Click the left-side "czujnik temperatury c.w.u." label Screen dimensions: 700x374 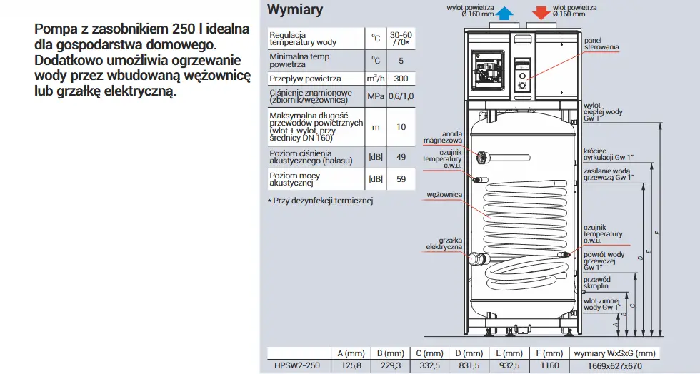[x=442, y=159]
